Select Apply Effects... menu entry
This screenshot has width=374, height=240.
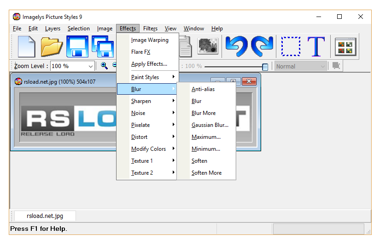148,64
